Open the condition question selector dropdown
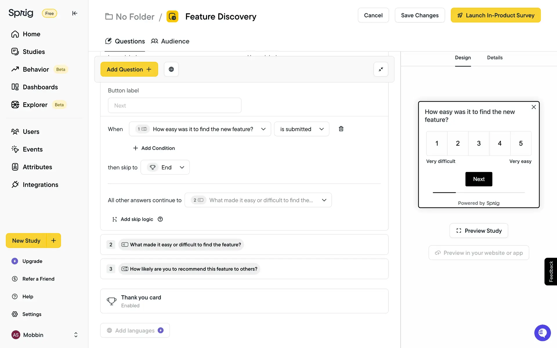 tap(200, 129)
